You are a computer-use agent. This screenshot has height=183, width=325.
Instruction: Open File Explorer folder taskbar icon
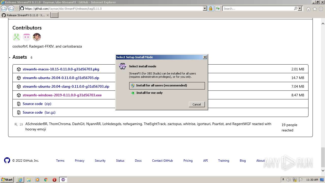click(29, 180)
